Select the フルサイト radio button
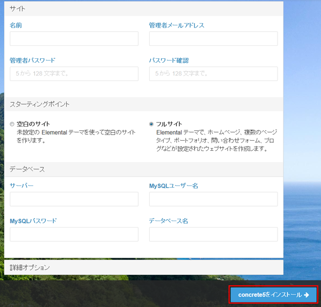 pyautogui.click(x=151, y=124)
